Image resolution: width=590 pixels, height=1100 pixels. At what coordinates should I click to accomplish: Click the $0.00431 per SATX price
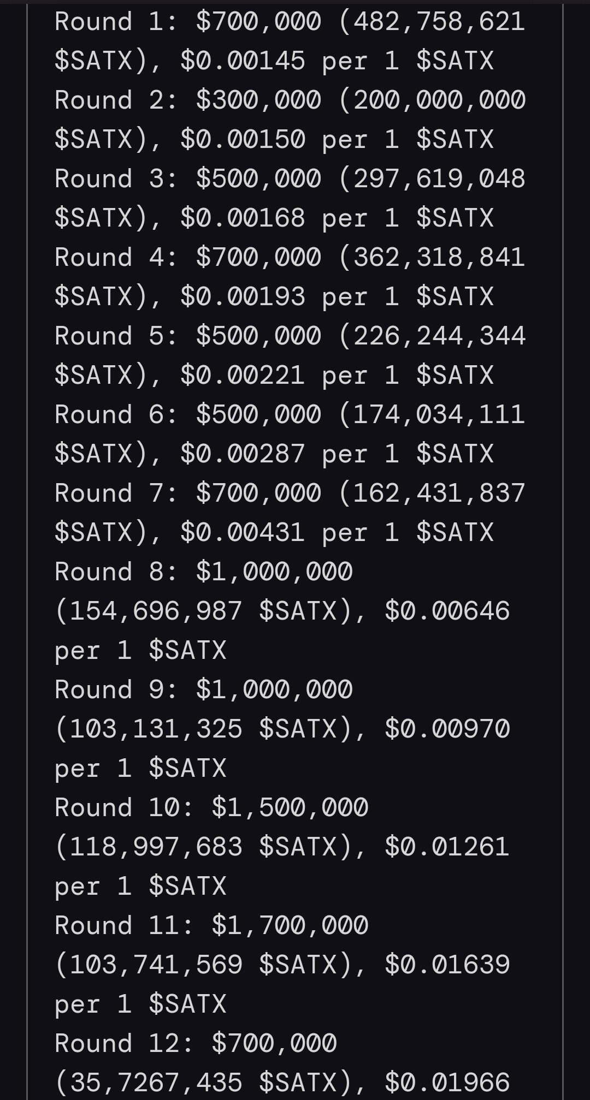[x=242, y=533]
